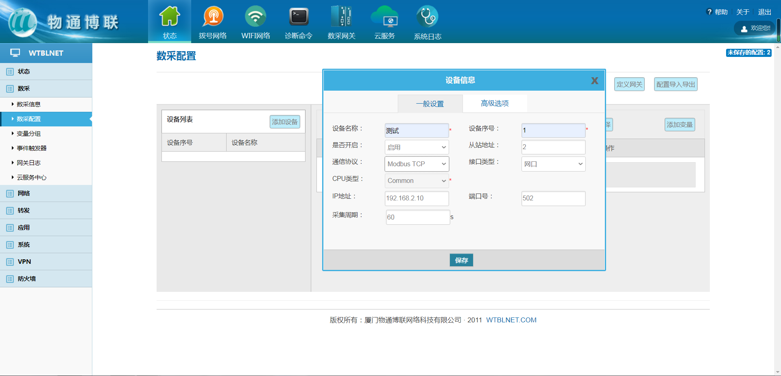Open 云服务 cloud service icon
The image size is (781, 376).
(x=384, y=16)
